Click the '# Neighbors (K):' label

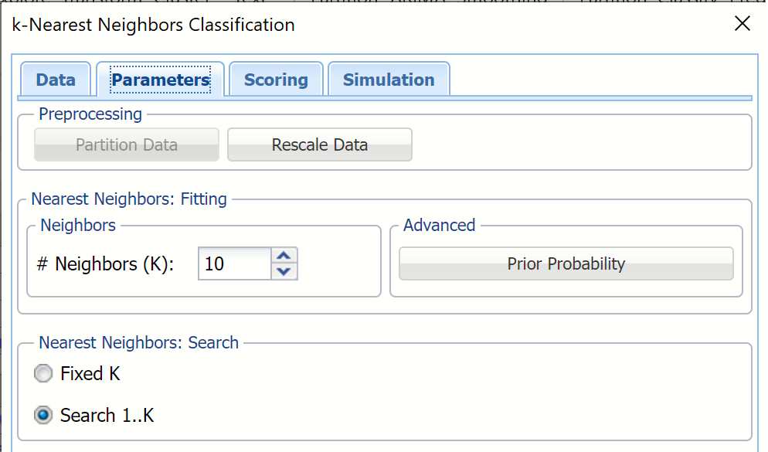(x=106, y=263)
